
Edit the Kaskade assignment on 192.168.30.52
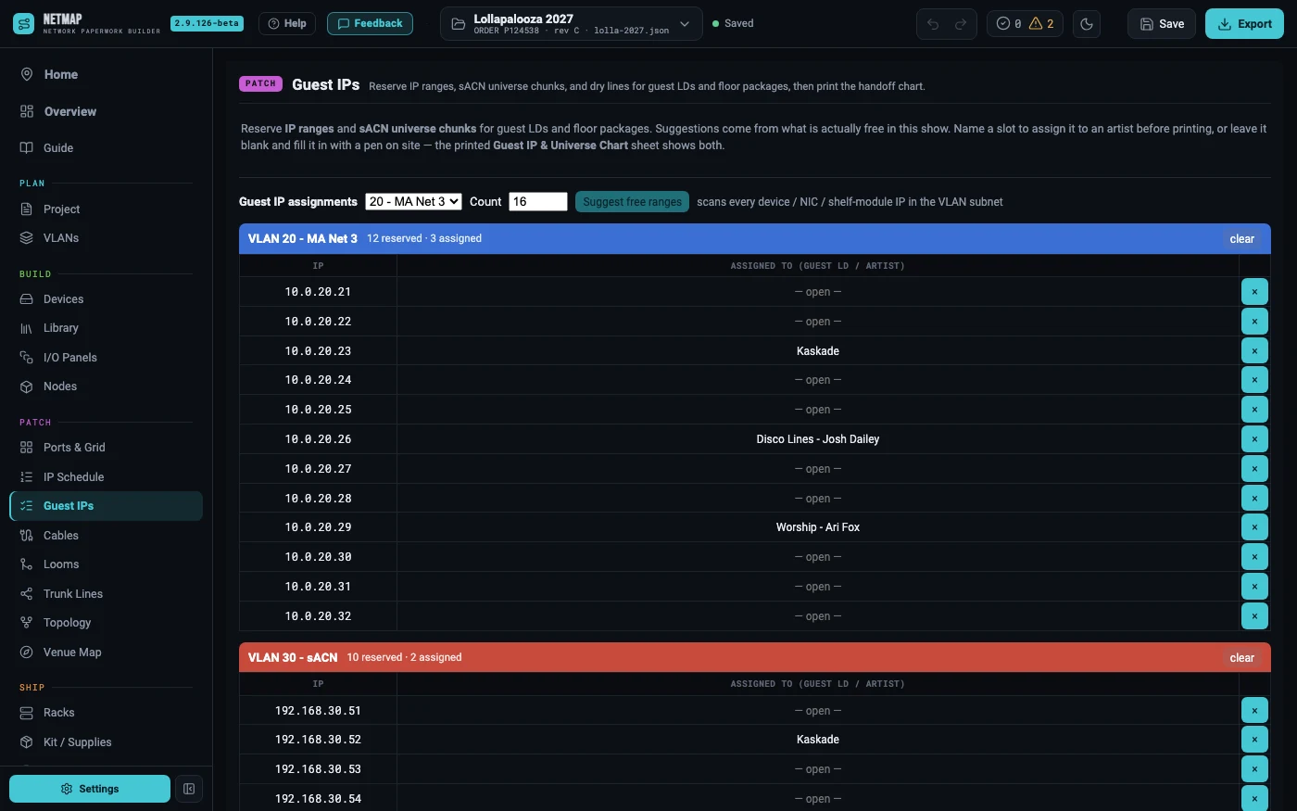818,740
